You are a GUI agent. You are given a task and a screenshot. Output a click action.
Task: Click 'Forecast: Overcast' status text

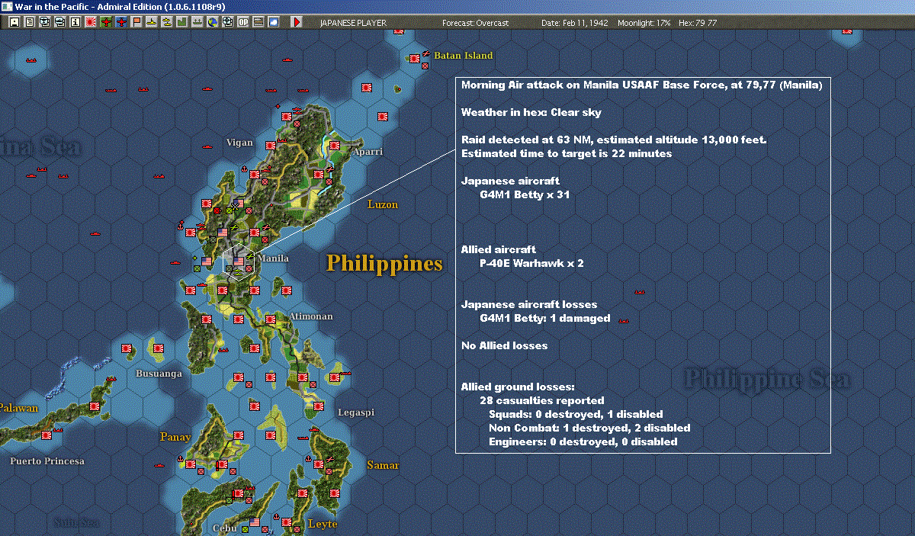pos(475,23)
